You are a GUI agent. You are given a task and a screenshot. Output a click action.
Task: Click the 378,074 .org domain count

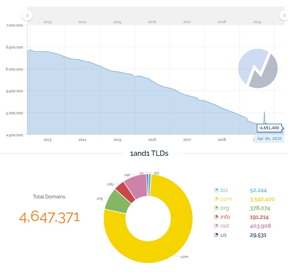tap(260, 208)
